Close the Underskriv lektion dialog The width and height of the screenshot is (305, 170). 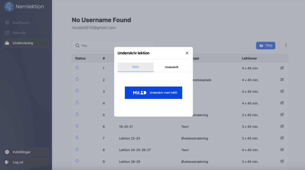coord(187,53)
